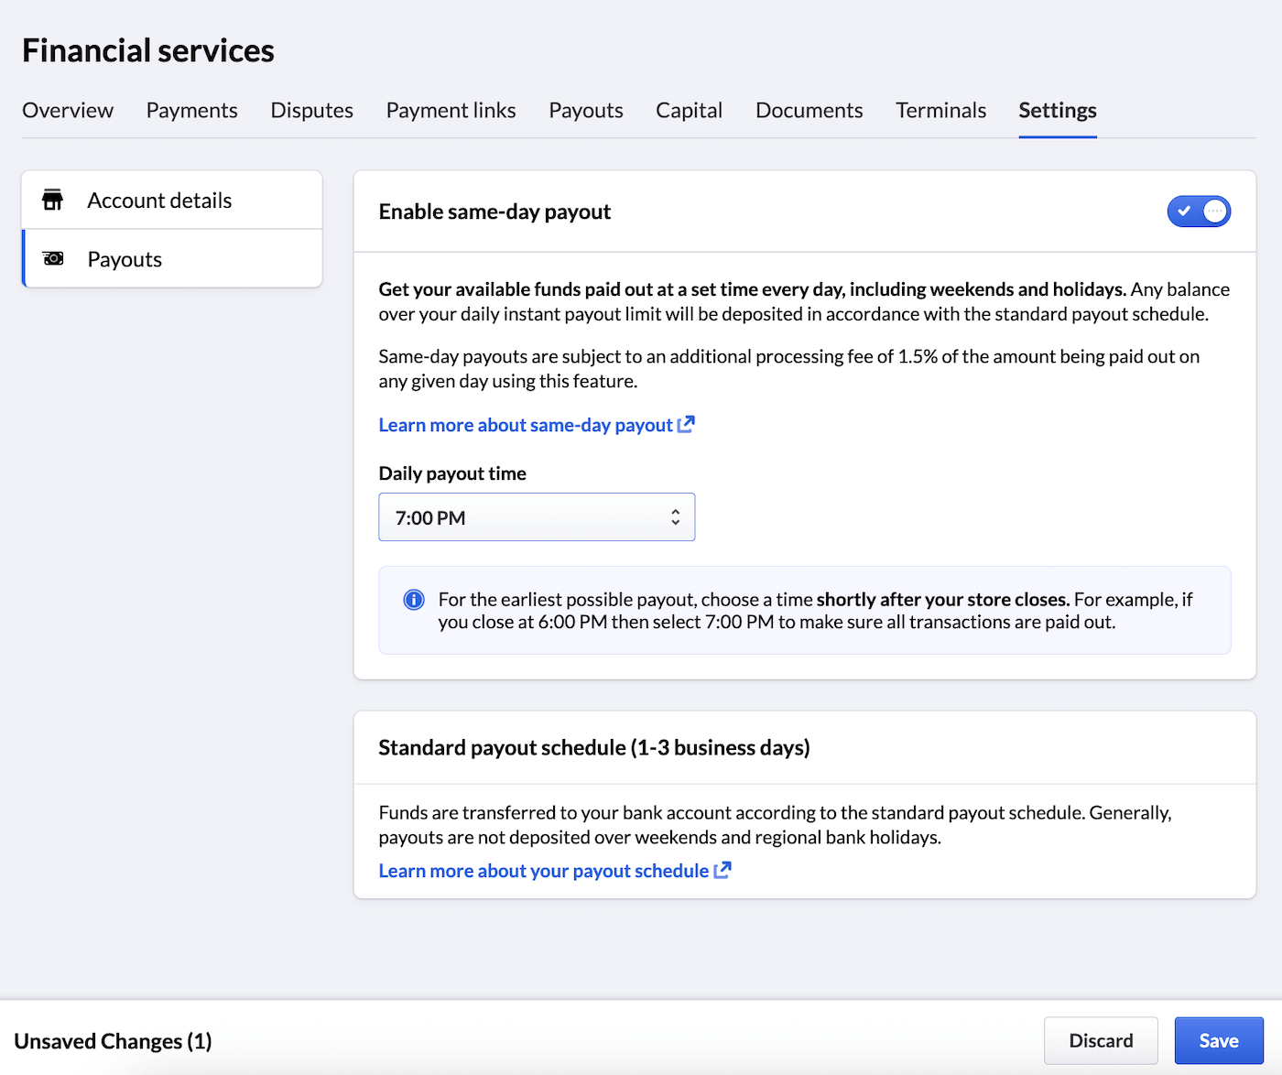This screenshot has width=1282, height=1075.
Task: Switch to the Overview tab
Action: click(x=68, y=111)
